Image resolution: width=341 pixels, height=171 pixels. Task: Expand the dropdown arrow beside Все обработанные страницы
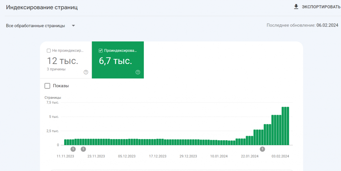(x=73, y=26)
